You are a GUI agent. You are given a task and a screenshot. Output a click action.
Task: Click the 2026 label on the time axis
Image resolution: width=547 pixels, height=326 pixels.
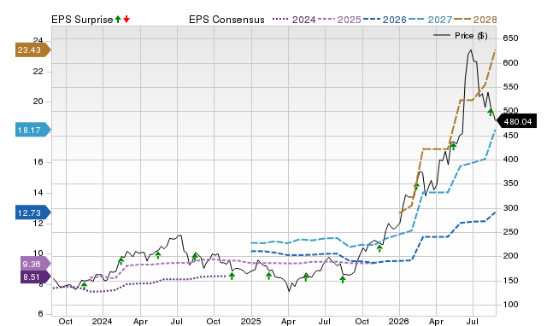[399, 321]
